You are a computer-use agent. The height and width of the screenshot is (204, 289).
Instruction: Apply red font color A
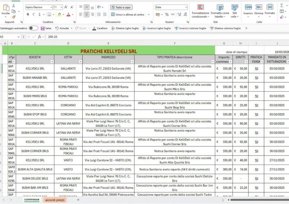pos(69,14)
